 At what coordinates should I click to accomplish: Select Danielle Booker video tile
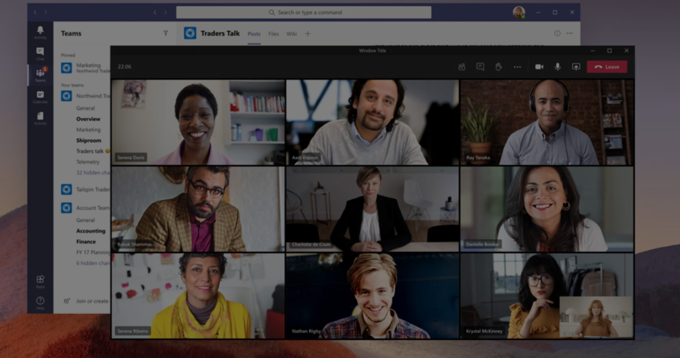tap(547, 209)
